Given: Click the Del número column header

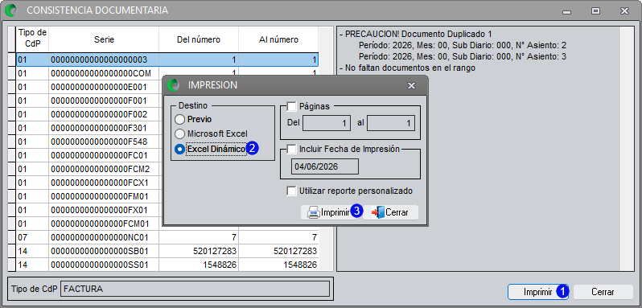Looking at the screenshot, I should (199, 39).
